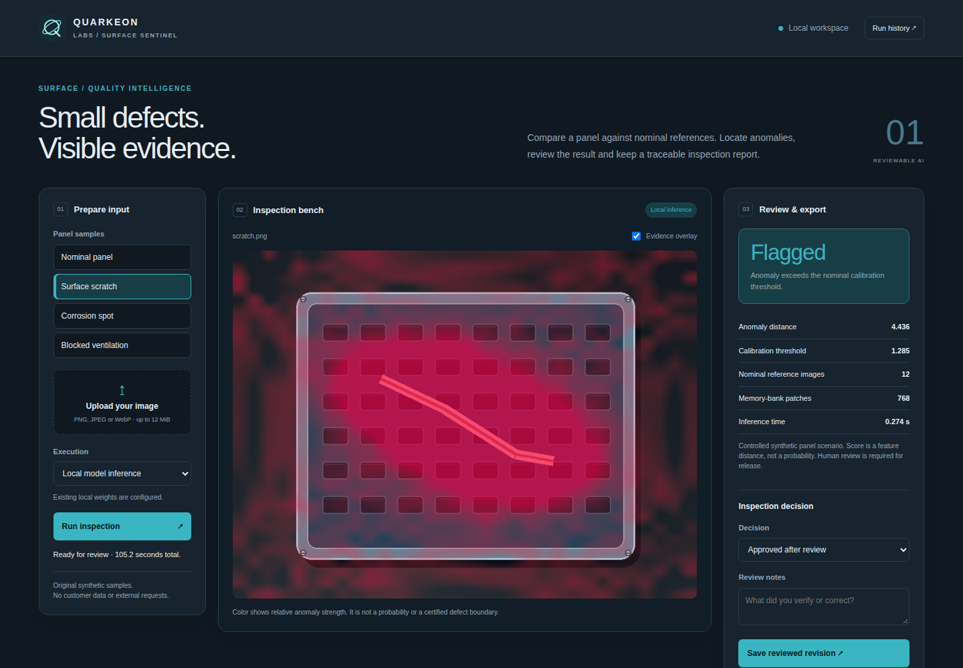
Task: Focus the Review notes text field
Action: 824,607
